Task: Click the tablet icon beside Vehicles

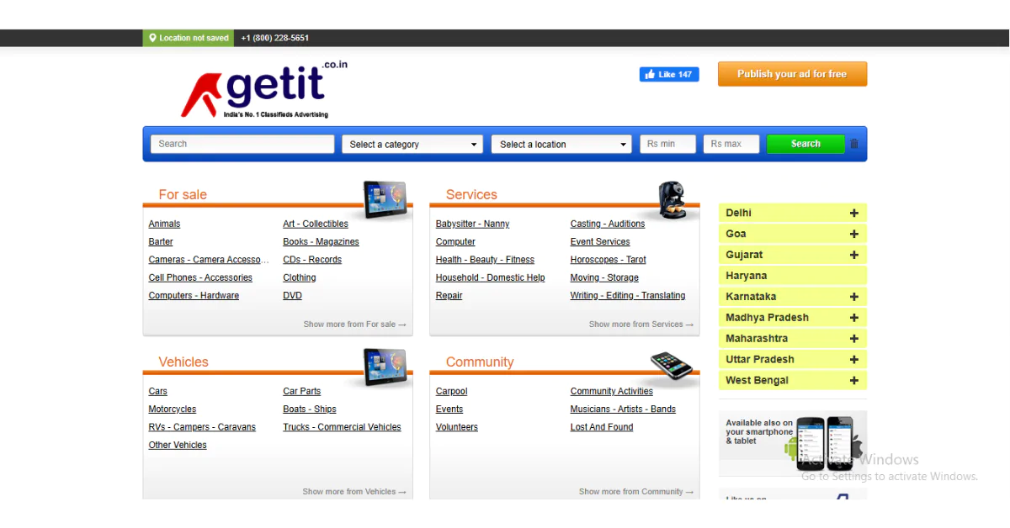Action: pyautogui.click(x=384, y=365)
